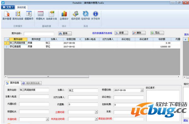Viewport: 189px width, 124px height.
Task: Open 立案时间 dropdown arrow
Action: 96,112
